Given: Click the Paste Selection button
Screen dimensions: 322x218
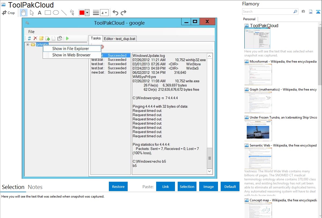Looking at the screenshot, I should point(187,187).
